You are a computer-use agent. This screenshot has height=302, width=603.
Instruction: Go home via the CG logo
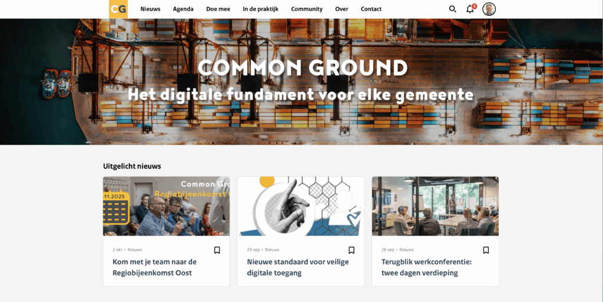[118, 9]
